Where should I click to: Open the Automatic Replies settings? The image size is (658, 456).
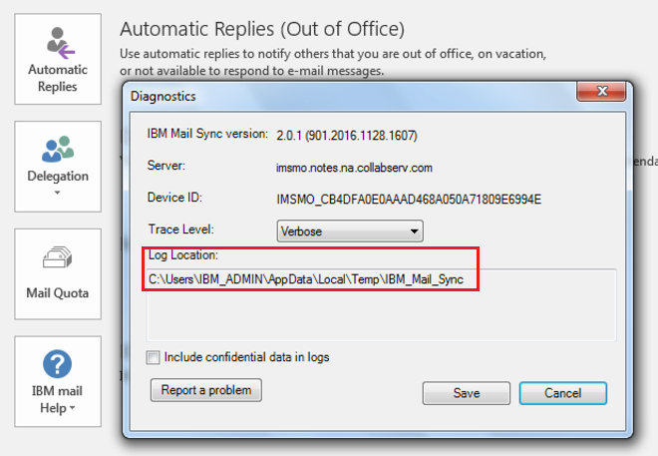58,59
